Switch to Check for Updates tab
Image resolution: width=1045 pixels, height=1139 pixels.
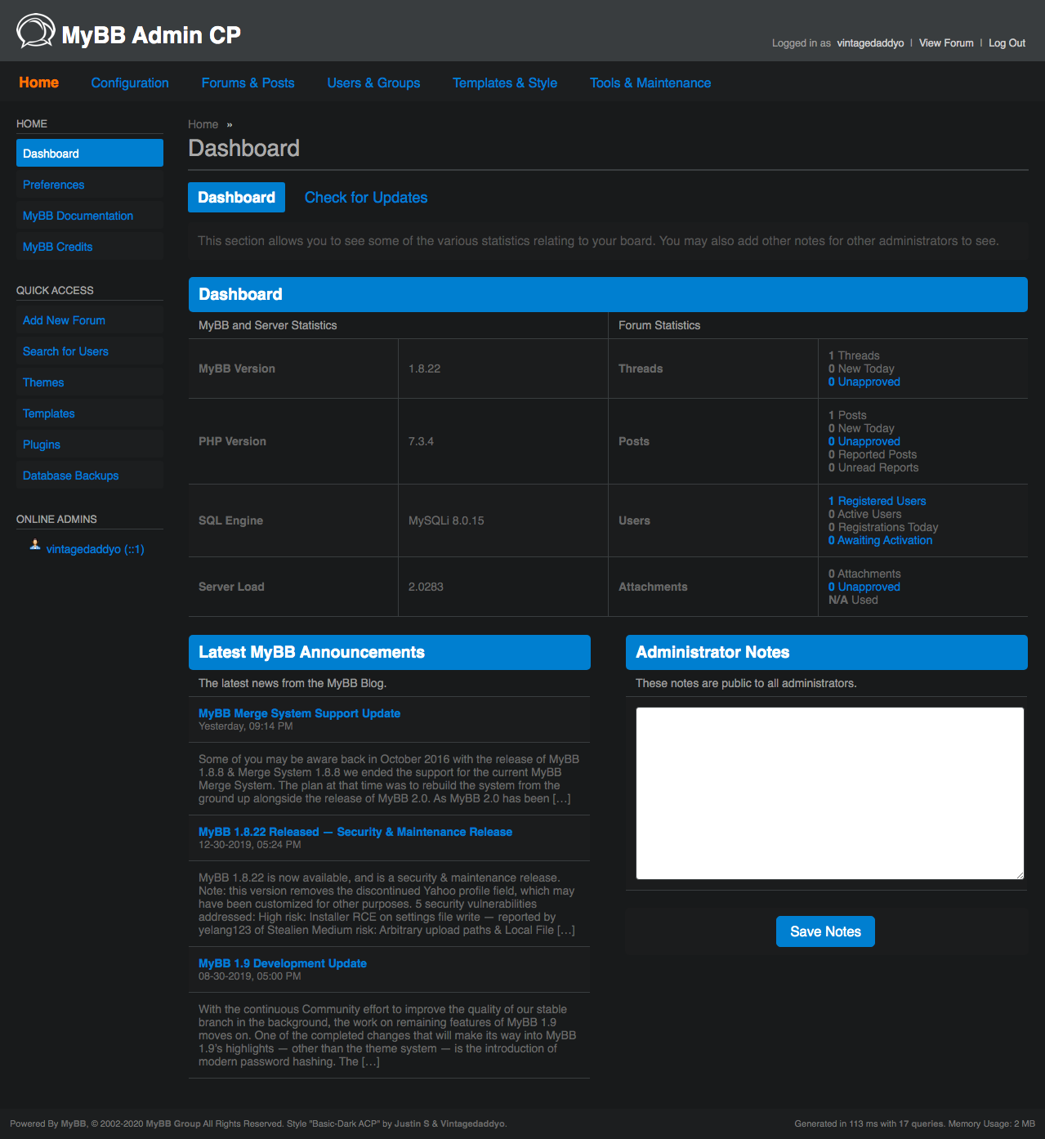[365, 198]
